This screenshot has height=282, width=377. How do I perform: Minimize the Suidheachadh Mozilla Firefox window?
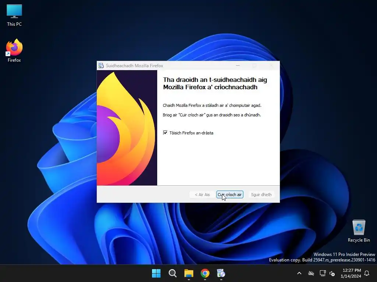[x=238, y=65]
